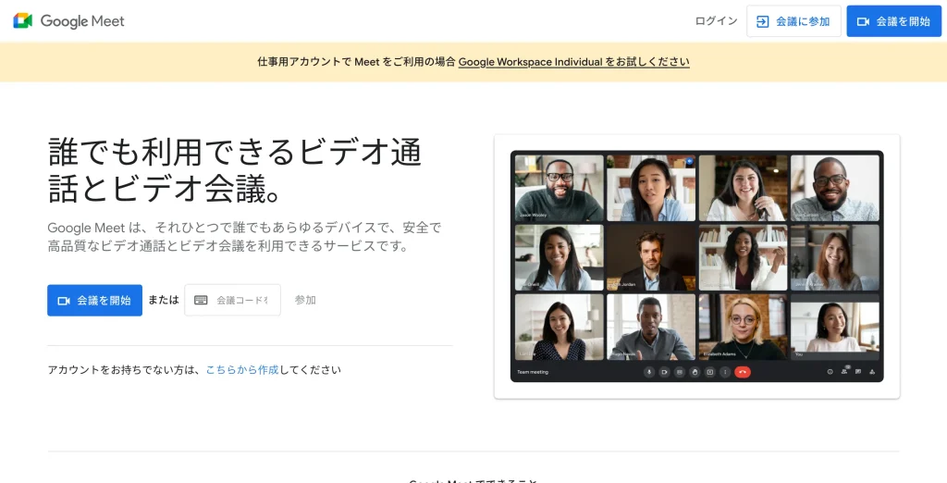Image resolution: width=947 pixels, height=483 pixels.
Task: Click the blue speaking indicator on second video tile
Action: [x=689, y=161]
